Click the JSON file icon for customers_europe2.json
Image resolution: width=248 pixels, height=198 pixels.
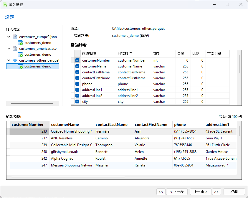(15, 37)
